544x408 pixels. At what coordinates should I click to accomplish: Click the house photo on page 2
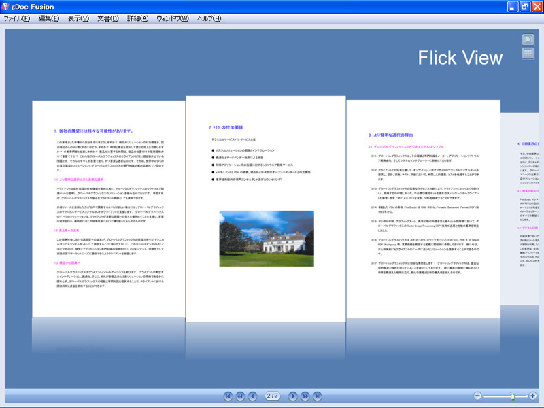[267, 239]
